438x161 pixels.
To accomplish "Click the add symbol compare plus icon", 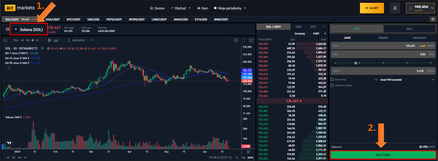I will (5, 40).
